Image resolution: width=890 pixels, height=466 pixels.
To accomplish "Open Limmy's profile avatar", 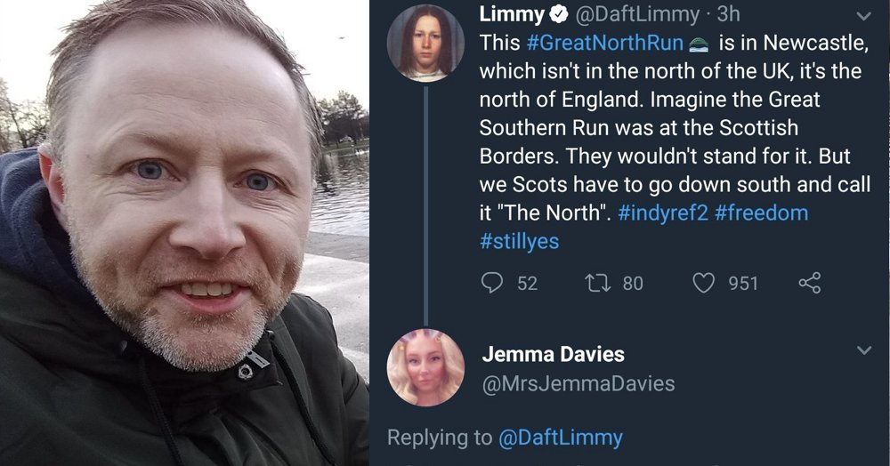I will [425, 43].
